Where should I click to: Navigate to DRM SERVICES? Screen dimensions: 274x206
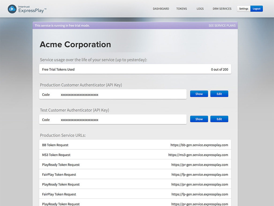[222, 9]
